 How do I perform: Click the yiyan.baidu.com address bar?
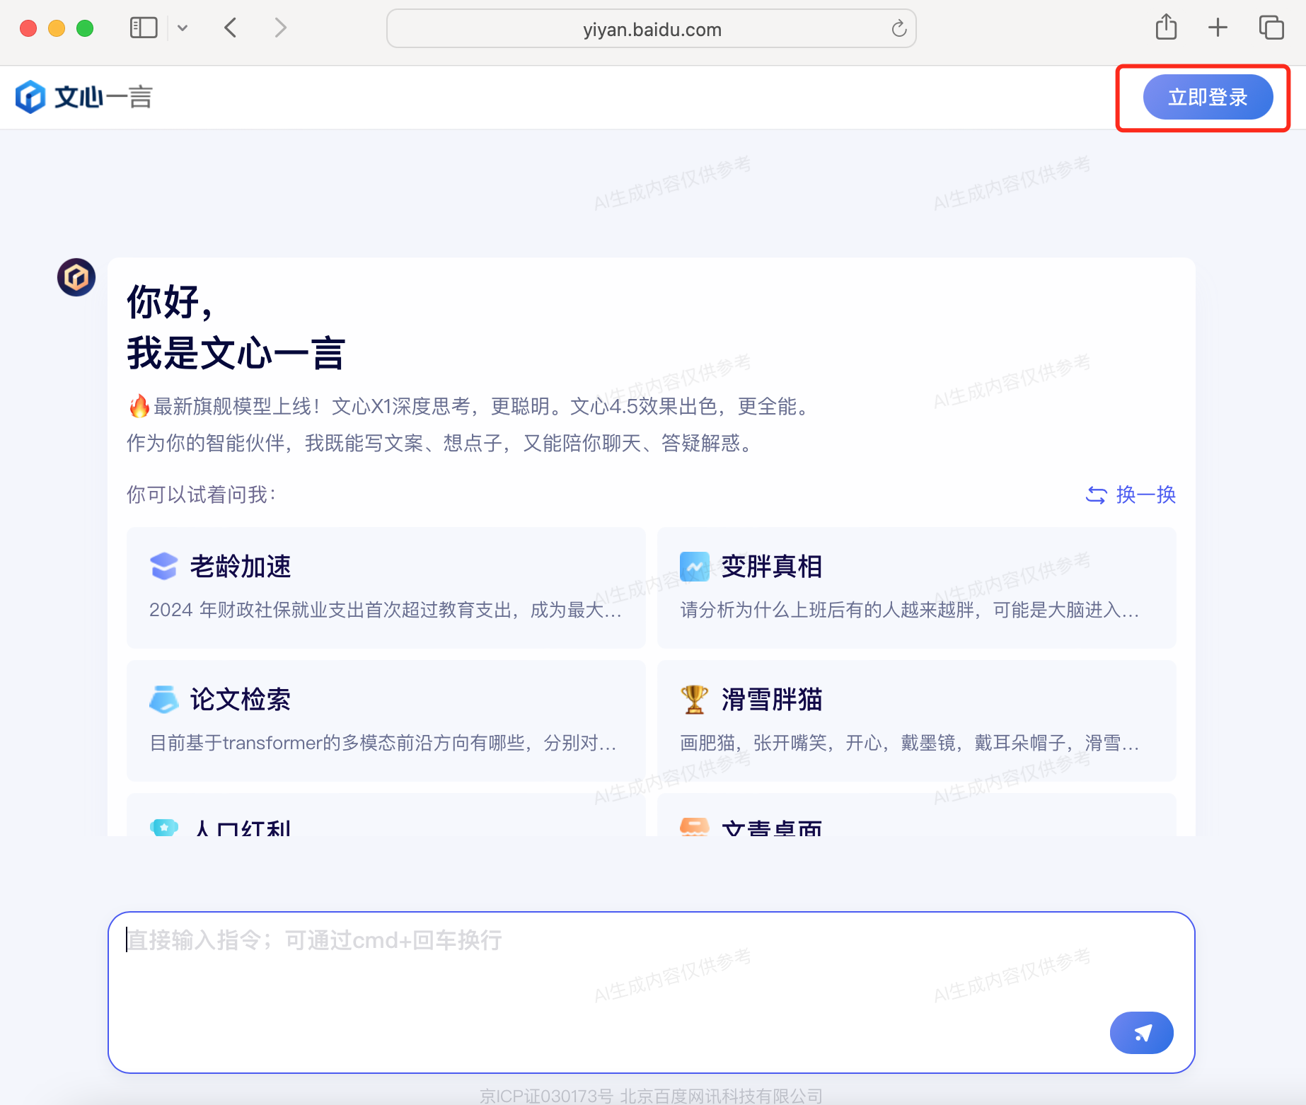pos(652,29)
